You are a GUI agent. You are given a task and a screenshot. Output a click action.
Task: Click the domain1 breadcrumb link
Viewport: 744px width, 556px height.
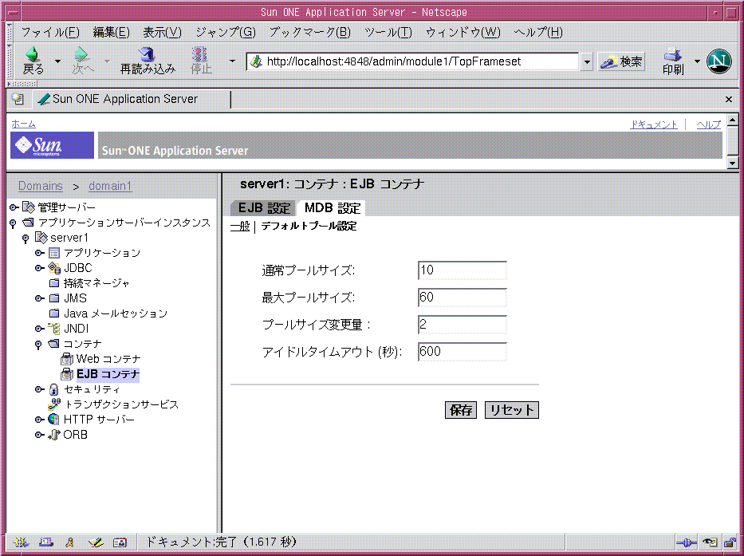tap(110, 186)
